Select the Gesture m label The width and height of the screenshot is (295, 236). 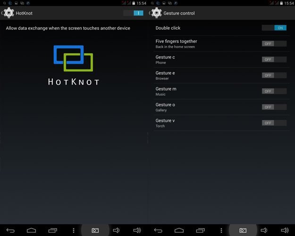[x=166, y=89]
